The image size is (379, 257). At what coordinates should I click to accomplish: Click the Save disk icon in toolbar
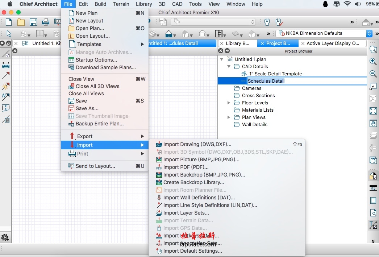pos(33,22)
